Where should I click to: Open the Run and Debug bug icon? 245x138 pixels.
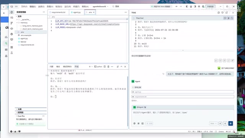(12, 34)
